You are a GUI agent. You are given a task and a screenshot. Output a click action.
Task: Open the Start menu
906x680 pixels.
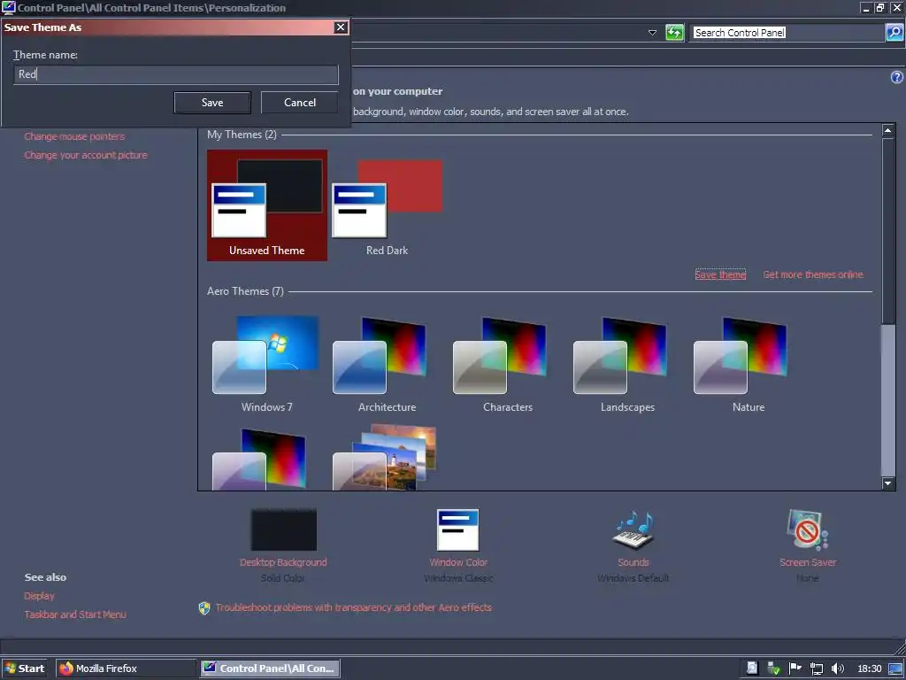24,668
